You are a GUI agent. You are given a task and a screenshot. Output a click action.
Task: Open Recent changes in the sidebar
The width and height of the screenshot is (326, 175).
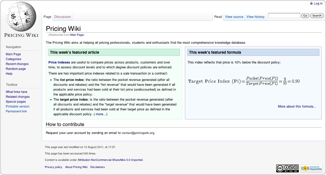[x=17, y=64]
